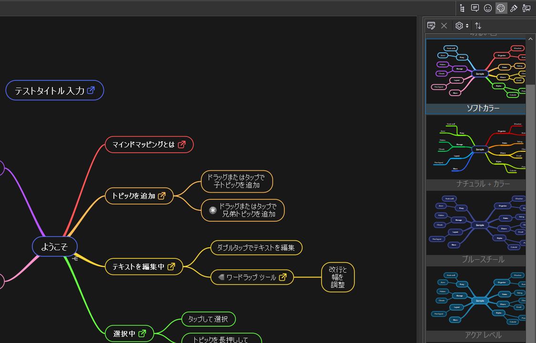
Task: Select the トピックを追加 topic node
Action: click(133, 196)
